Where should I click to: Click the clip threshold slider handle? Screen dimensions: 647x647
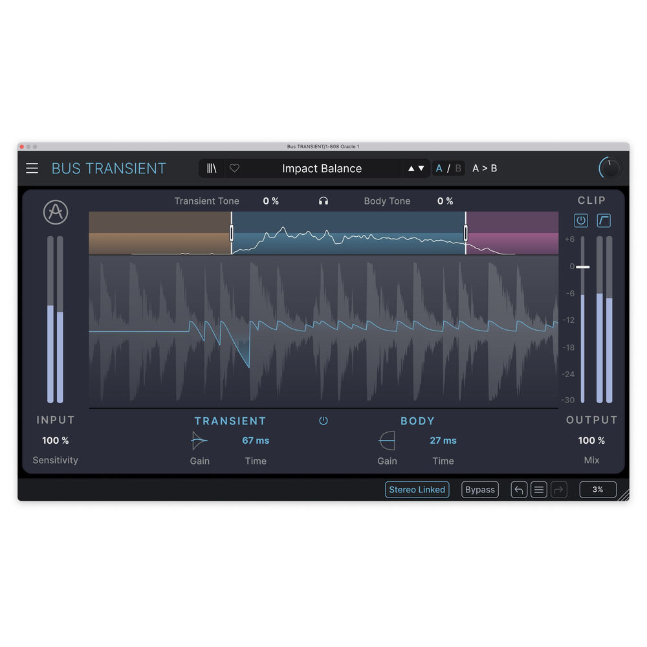pos(583,267)
